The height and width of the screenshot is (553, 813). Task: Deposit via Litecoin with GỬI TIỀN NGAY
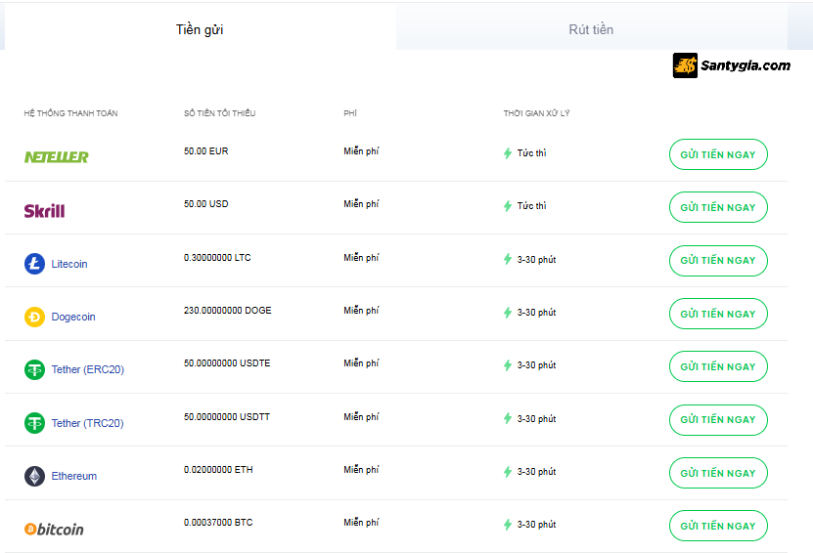[718, 261]
